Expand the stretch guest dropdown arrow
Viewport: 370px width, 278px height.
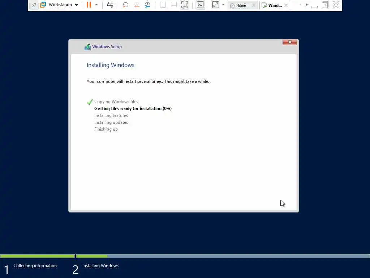223,5
